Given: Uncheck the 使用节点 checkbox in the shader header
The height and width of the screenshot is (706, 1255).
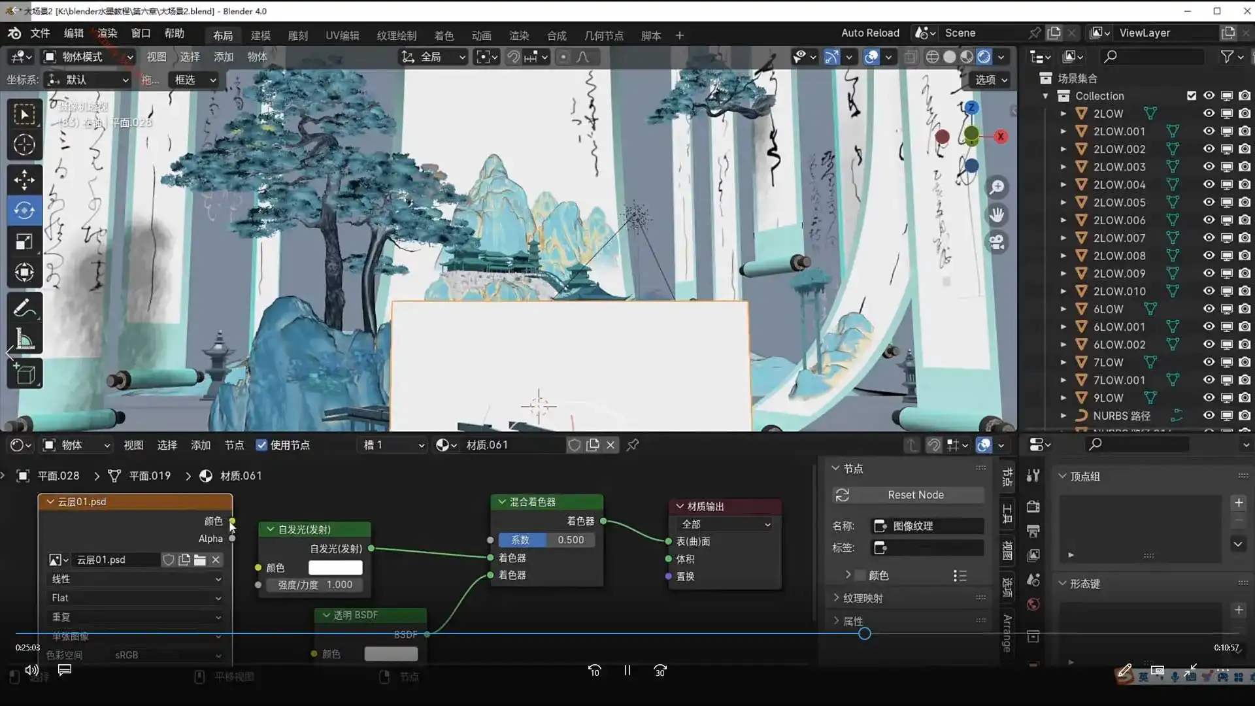Looking at the screenshot, I should click(x=261, y=445).
